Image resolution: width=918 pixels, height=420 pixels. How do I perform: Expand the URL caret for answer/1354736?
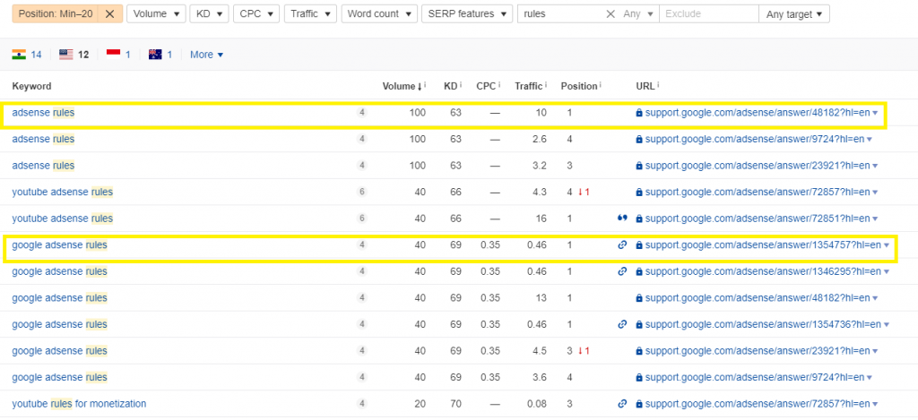pos(887,324)
